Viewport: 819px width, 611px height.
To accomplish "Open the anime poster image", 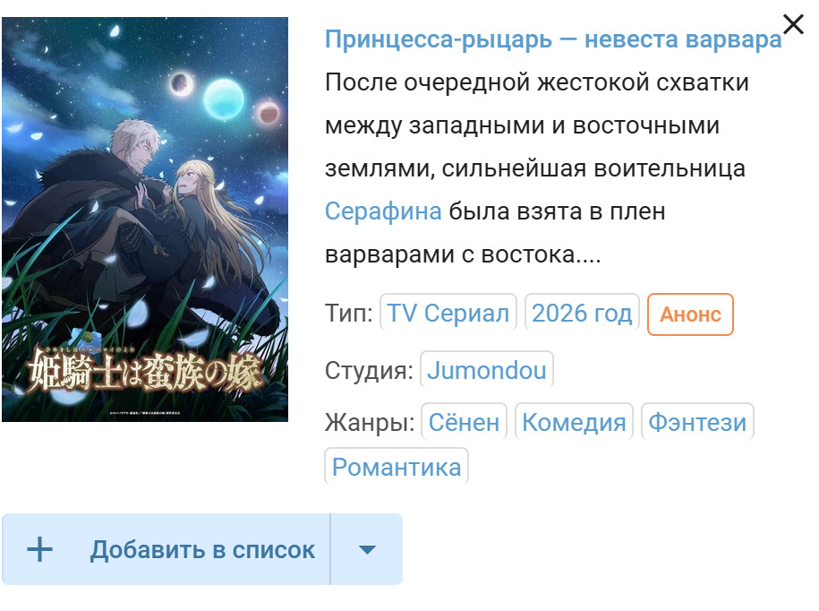I will [x=145, y=219].
